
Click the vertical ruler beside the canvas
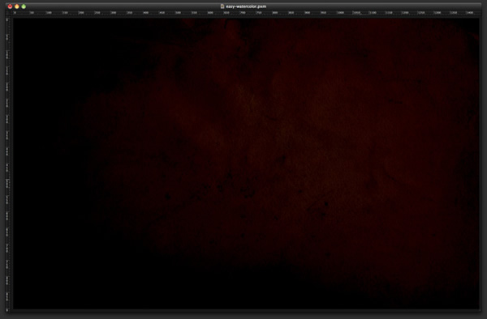point(7,164)
